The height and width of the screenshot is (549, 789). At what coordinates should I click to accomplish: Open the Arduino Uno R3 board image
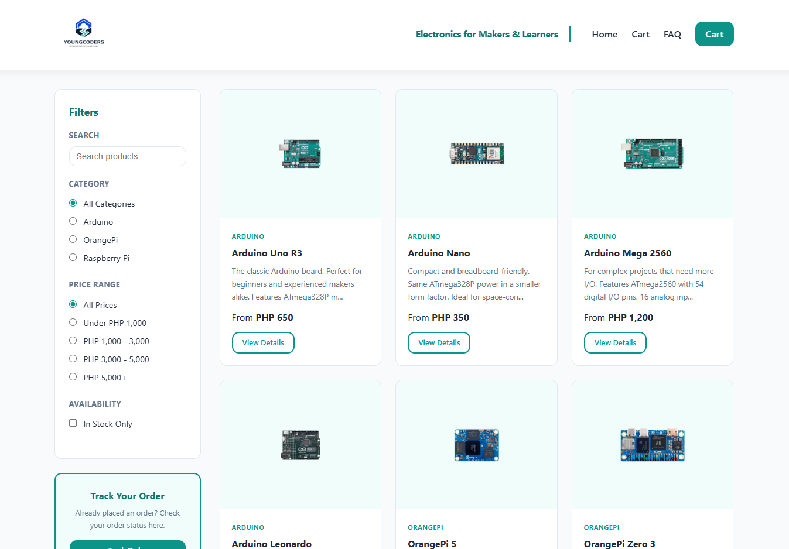pos(300,154)
